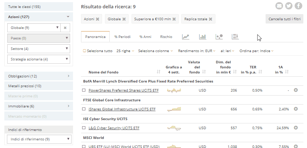Click the email share icon

point(279,6)
